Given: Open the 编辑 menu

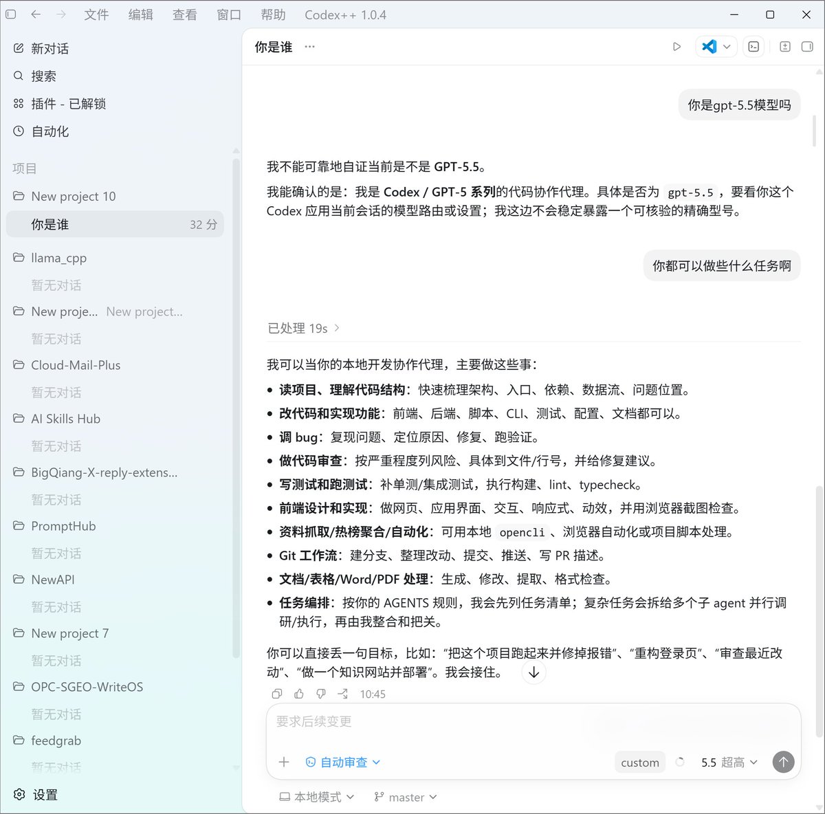Looking at the screenshot, I should 140,14.
